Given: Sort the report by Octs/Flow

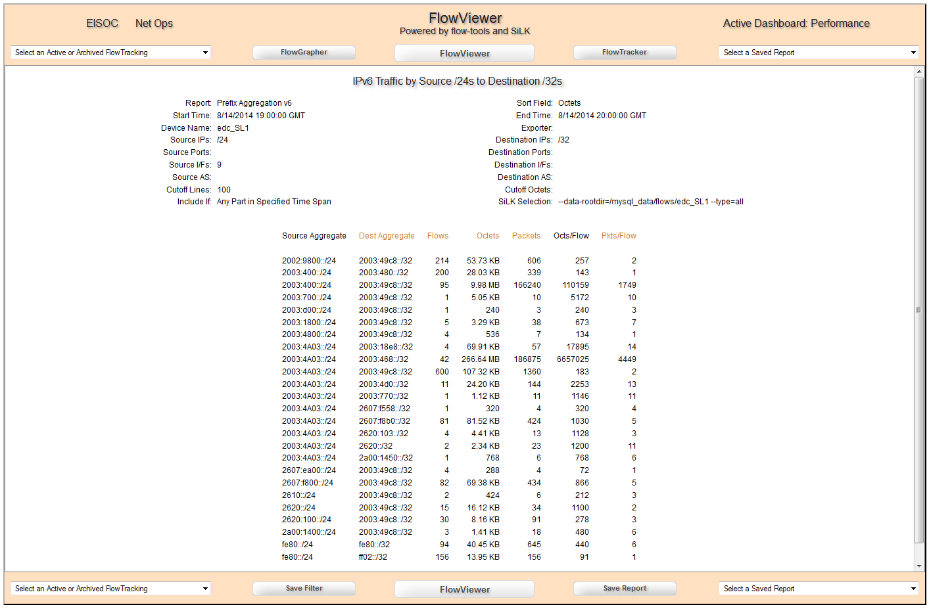Looking at the screenshot, I should (x=571, y=235).
